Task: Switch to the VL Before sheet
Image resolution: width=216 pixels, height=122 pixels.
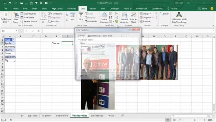Action: 47,116
